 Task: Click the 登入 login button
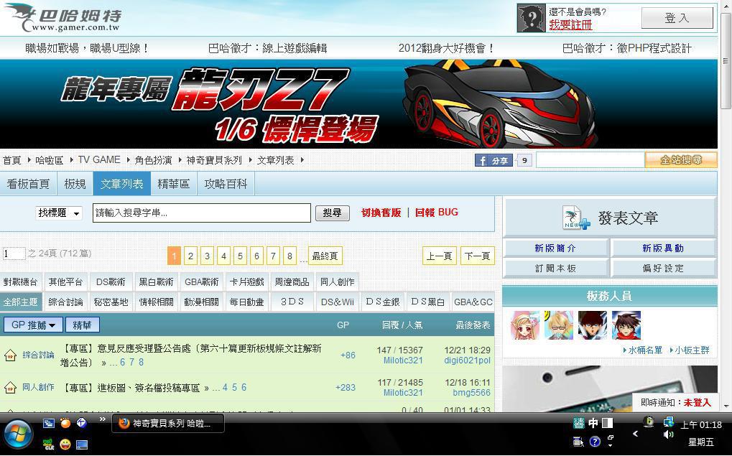(677, 18)
